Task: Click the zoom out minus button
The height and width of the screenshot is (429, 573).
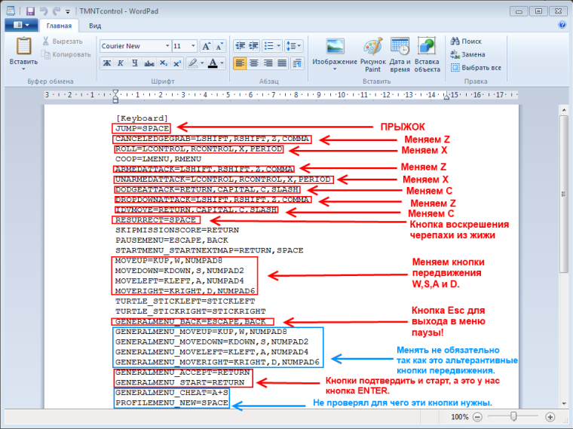Action: click(477, 417)
